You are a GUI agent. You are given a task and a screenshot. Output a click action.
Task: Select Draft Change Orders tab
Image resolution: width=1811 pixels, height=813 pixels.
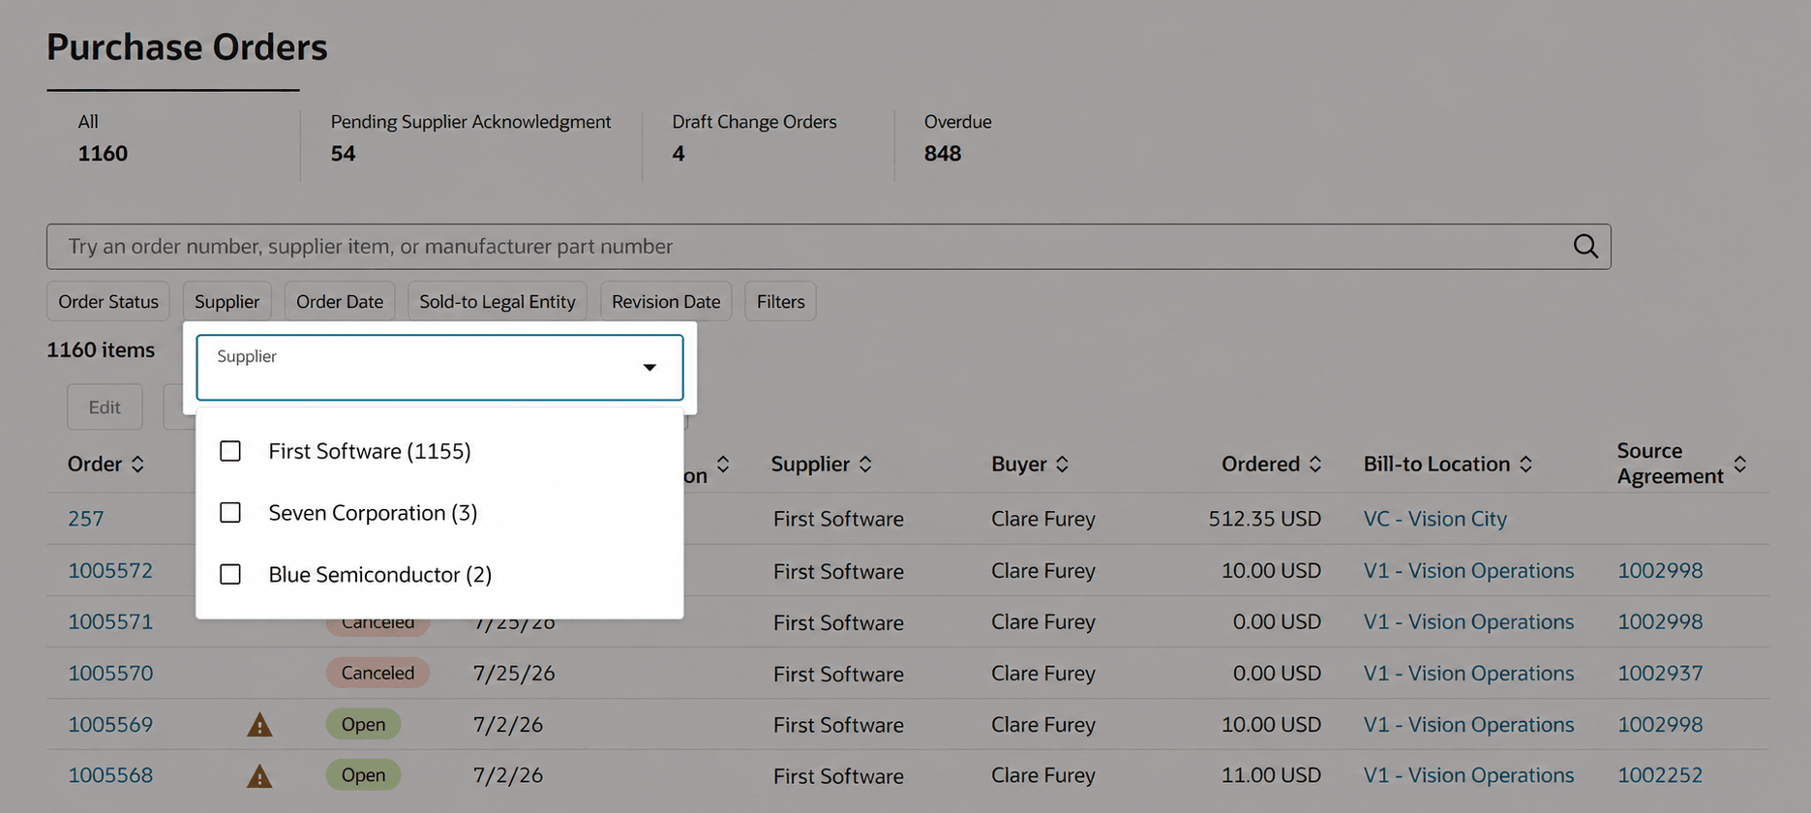click(x=754, y=138)
